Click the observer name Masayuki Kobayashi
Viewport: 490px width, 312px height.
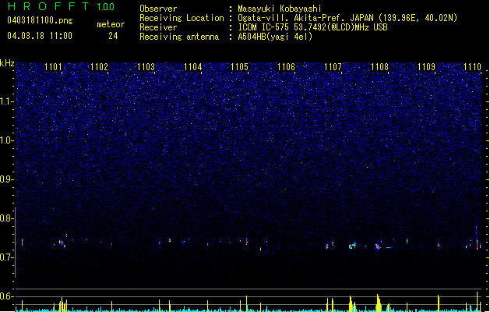tap(280, 9)
